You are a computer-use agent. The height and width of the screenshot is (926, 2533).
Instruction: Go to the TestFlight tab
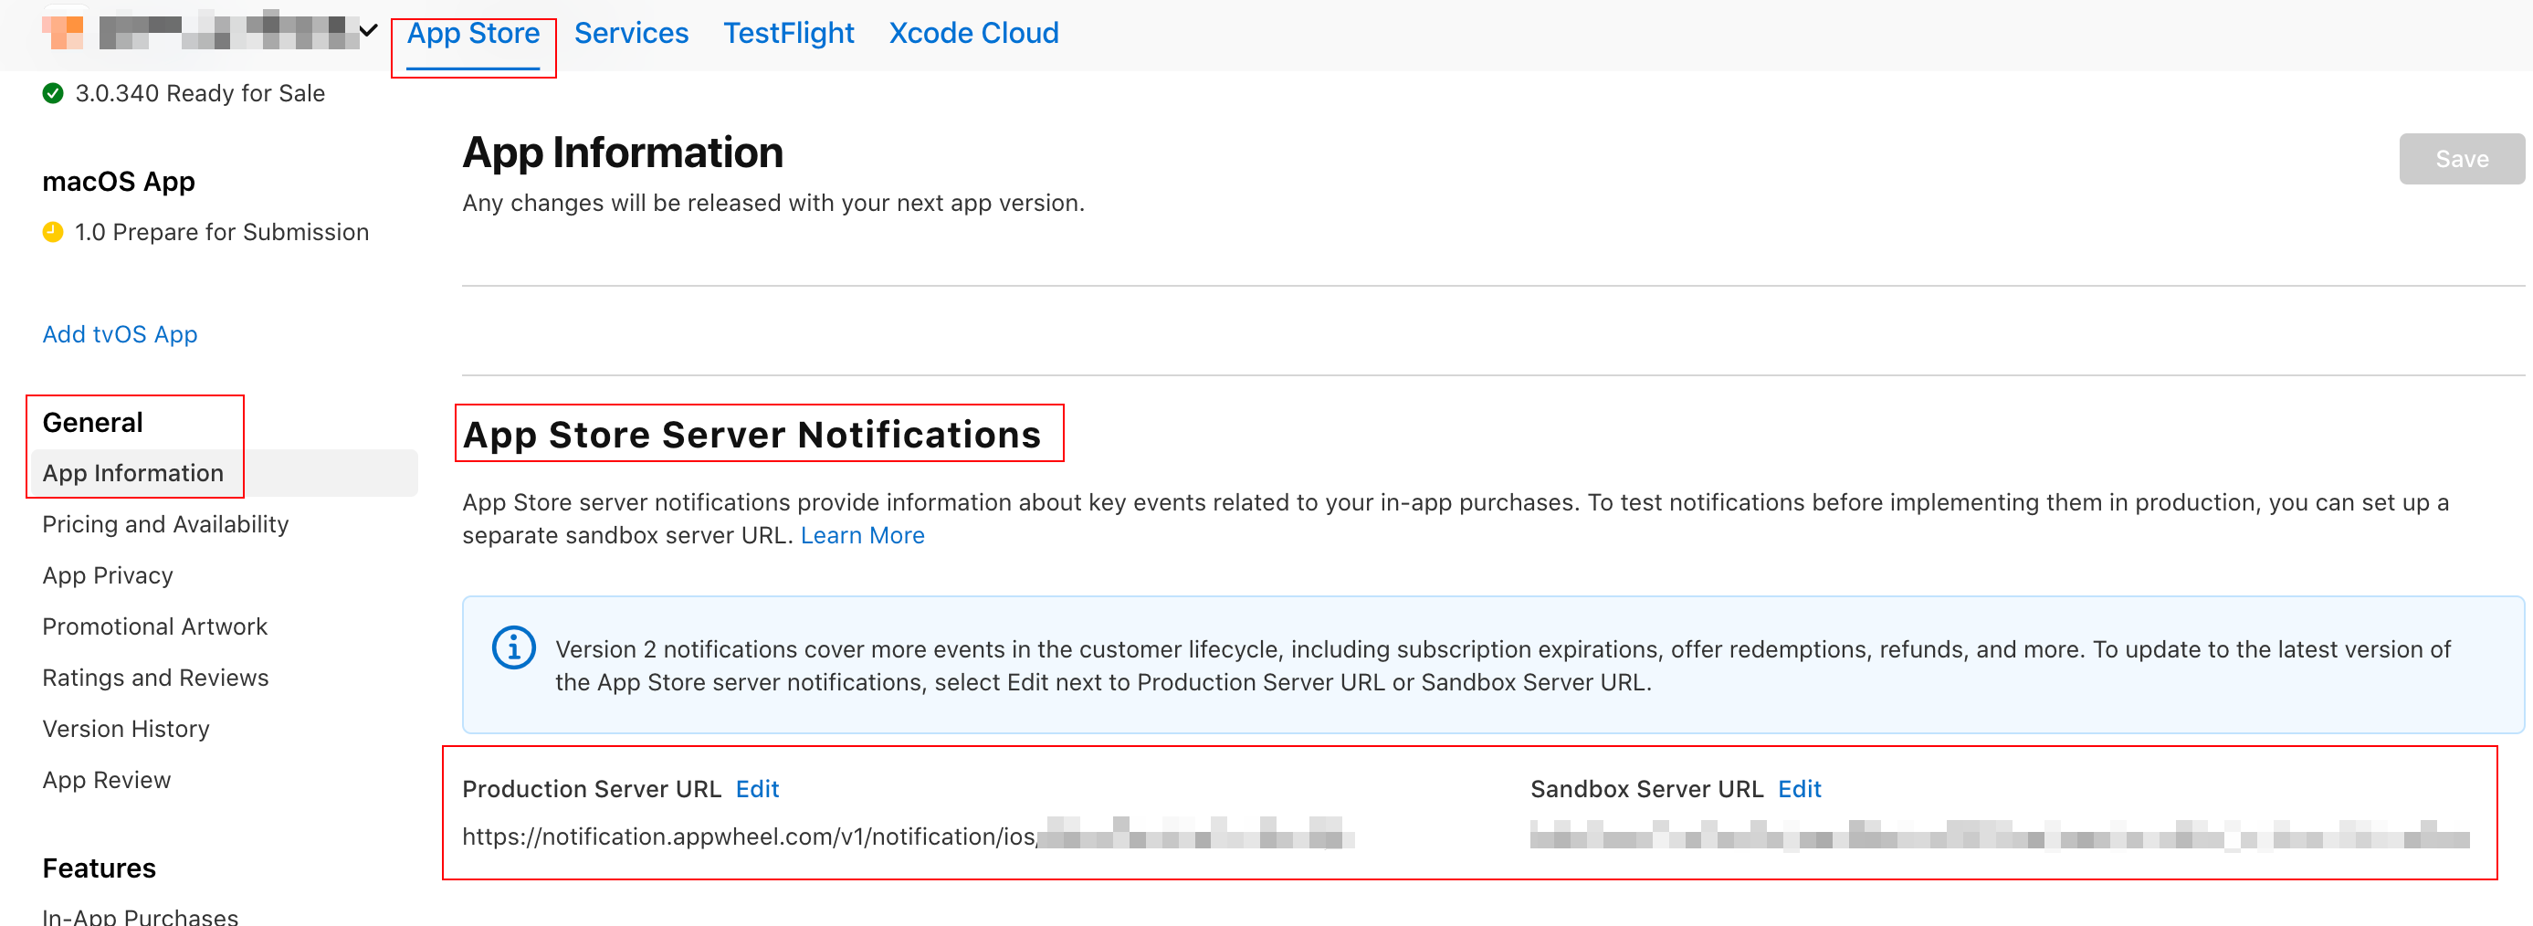pos(788,34)
